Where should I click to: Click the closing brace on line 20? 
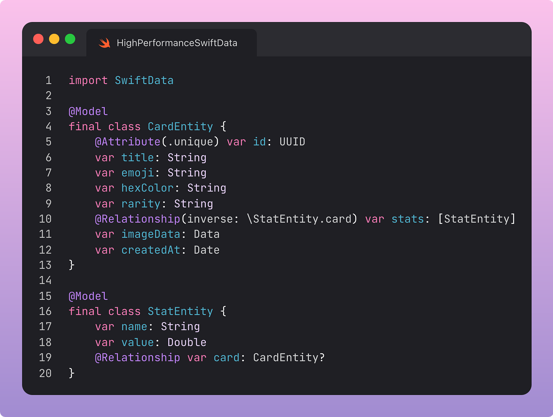point(71,373)
